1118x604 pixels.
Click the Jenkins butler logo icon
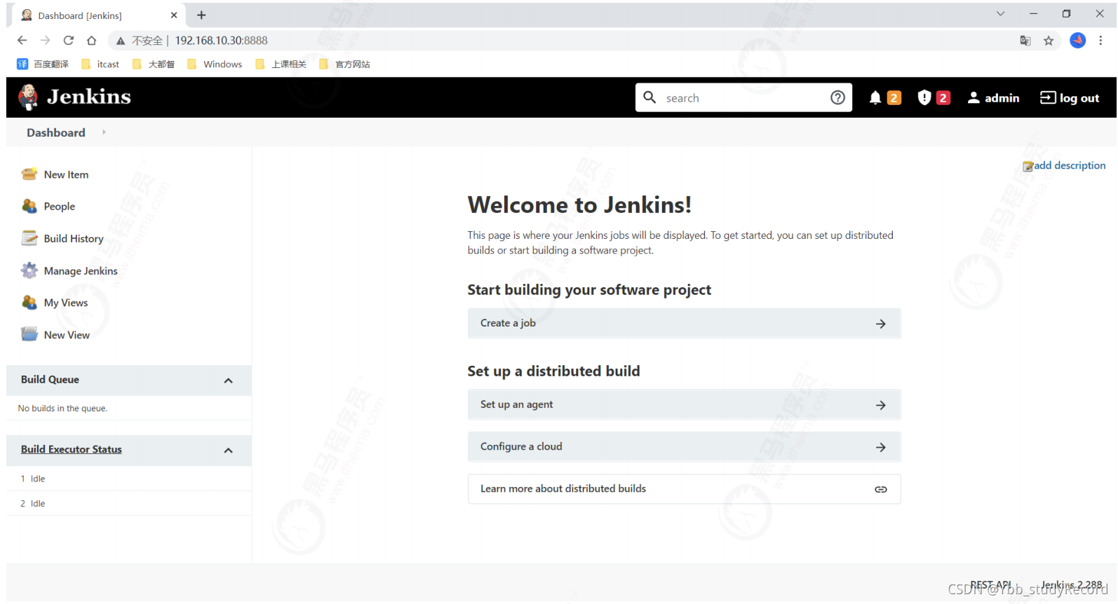[x=28, y=97]
